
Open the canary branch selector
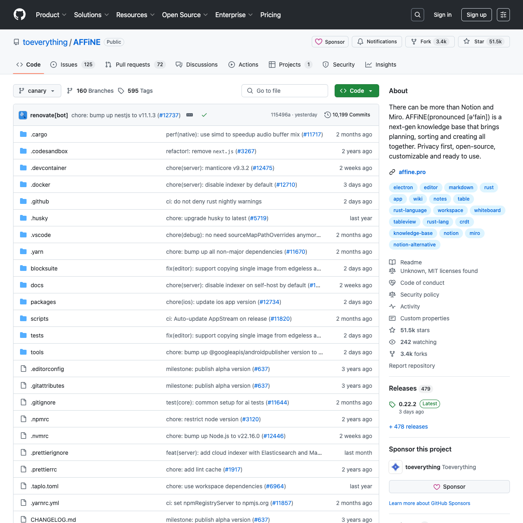pos(37,91)
